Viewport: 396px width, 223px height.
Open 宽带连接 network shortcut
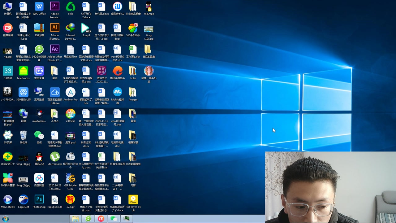(x=39, y=94)
